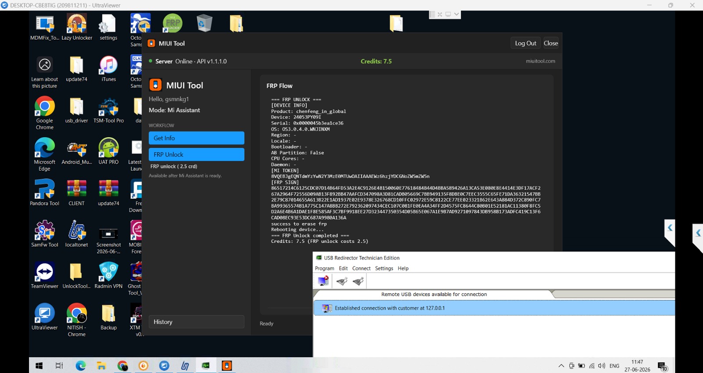This screenshot has height=373, width=703.
Task: Click the Mode: Mi Assistant label
Action: 174,110
